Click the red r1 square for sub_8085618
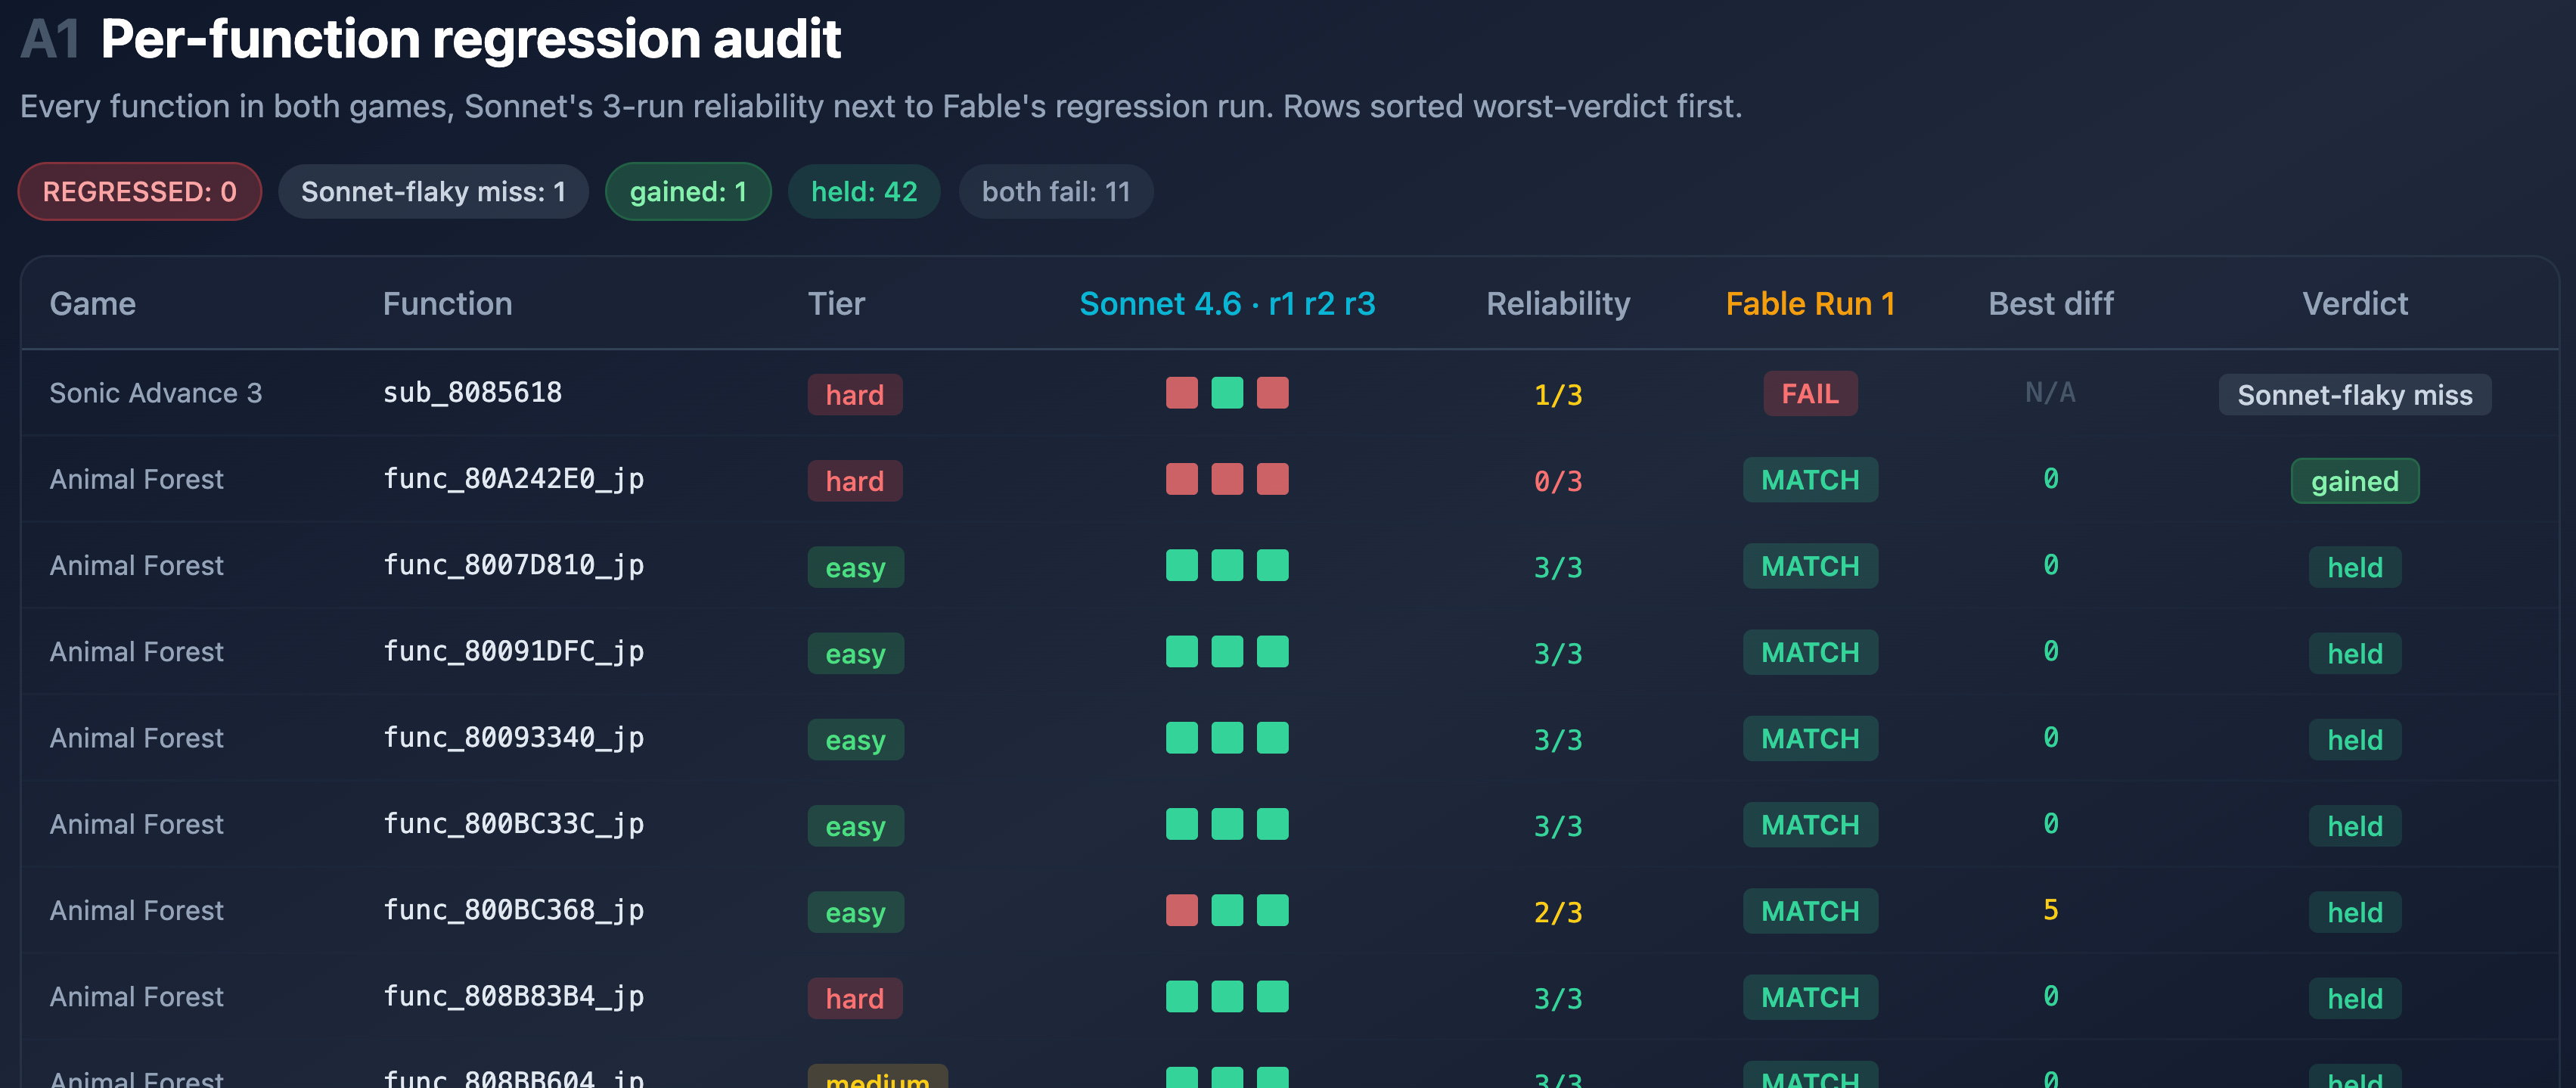The image size is (2576, 1088). [1182, 393]
